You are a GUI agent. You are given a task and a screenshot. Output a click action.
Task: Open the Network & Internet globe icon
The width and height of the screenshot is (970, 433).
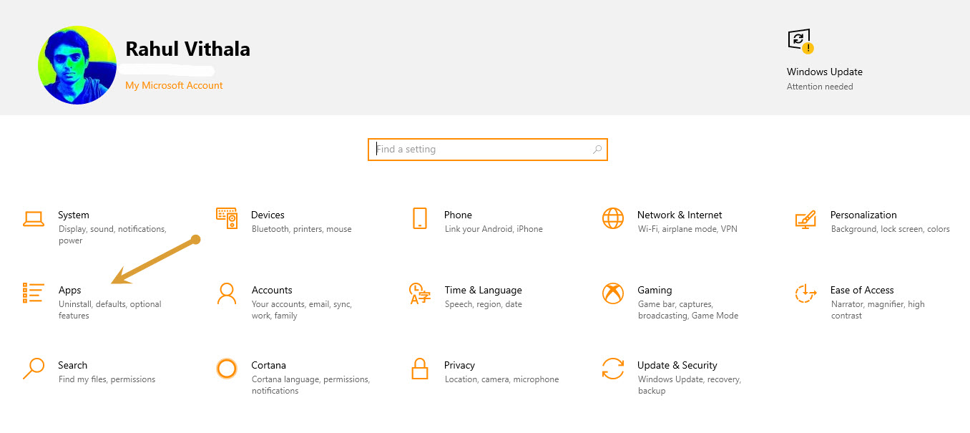click(613, 218)
